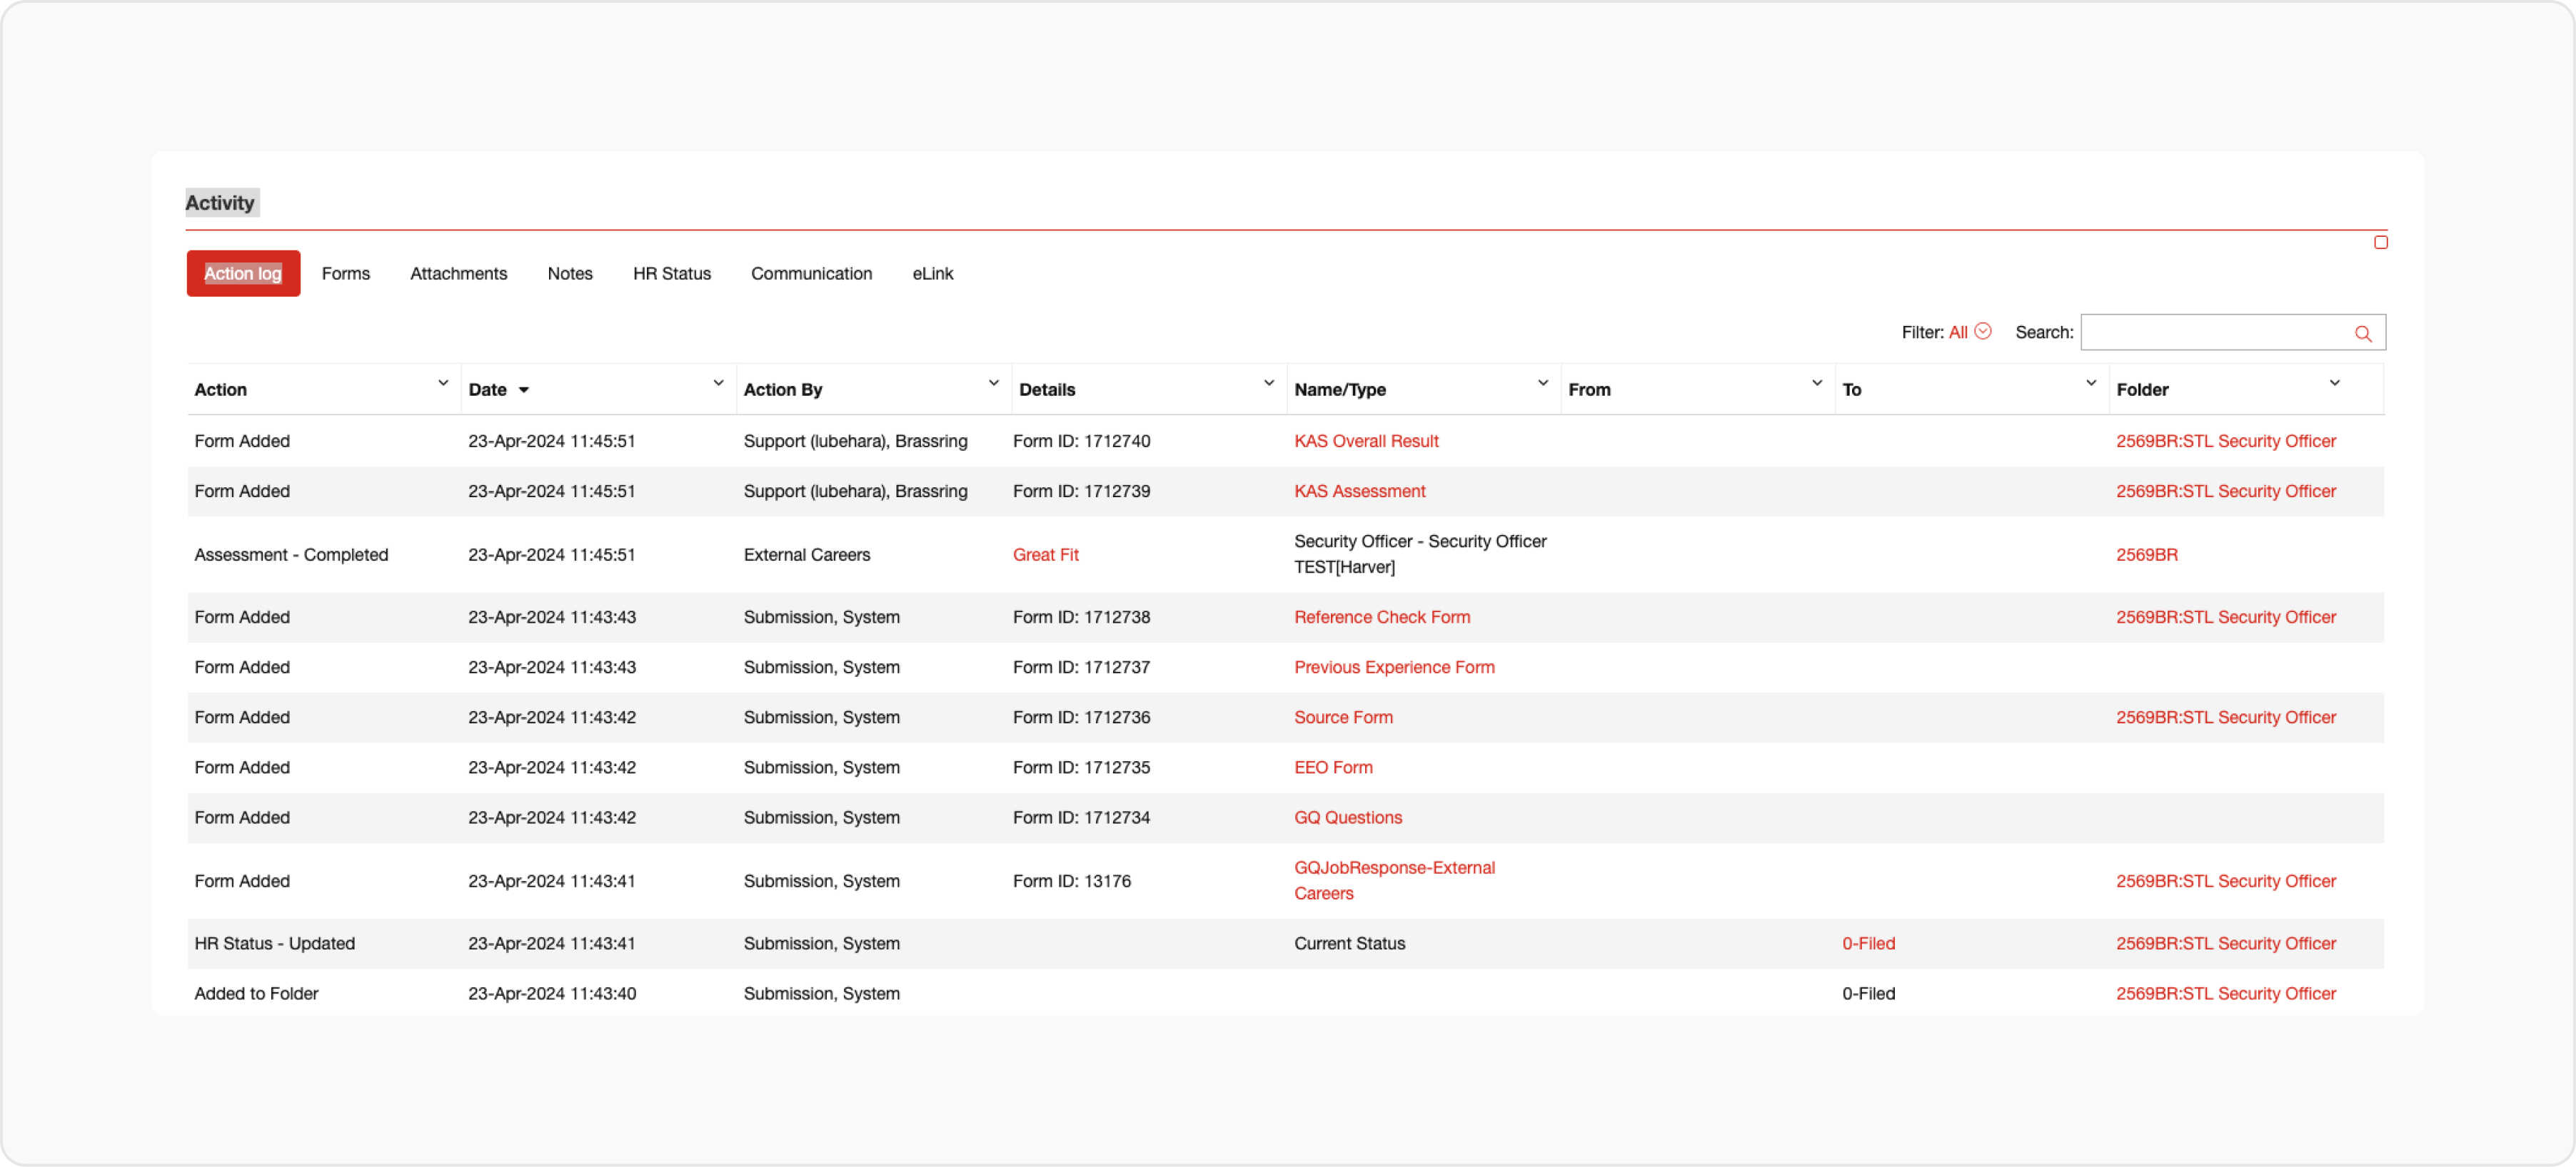Open the Reference Check Form link

[1381, 616]
